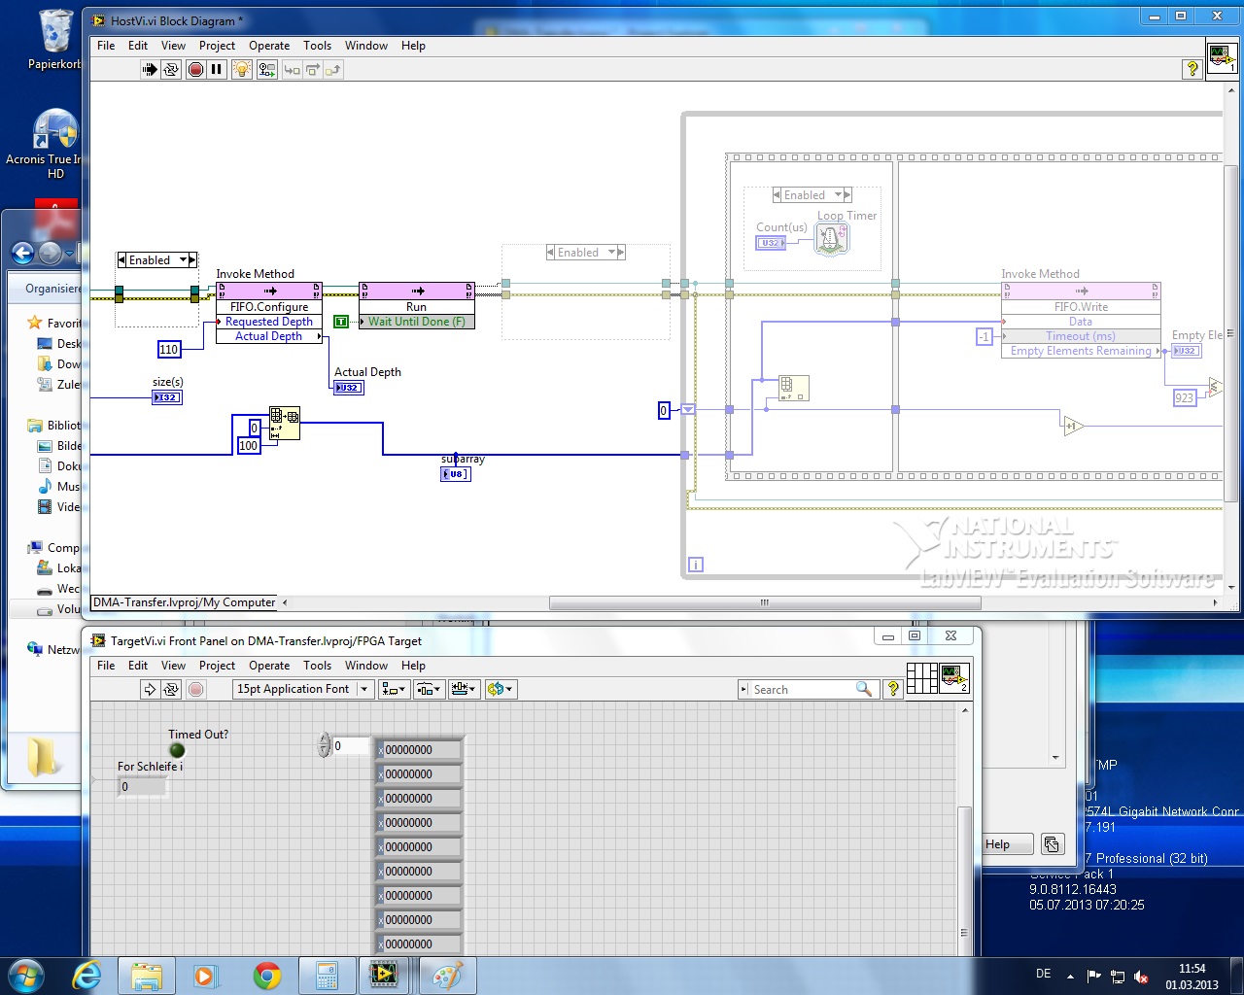Open the 15pt Application Font dropdown
This screenshot has width=1244, height=995.
pyautogui.click(x=303, y=689)
